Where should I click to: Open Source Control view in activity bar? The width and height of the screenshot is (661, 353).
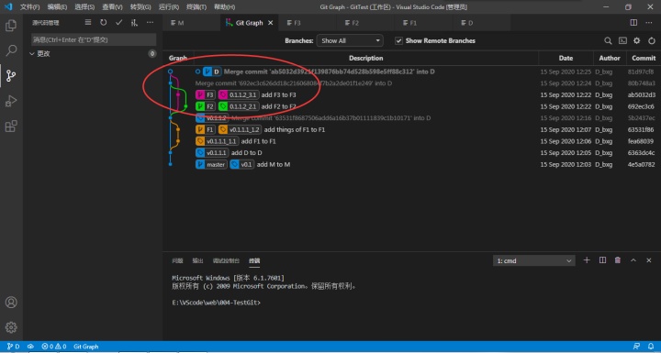[11, 76]
